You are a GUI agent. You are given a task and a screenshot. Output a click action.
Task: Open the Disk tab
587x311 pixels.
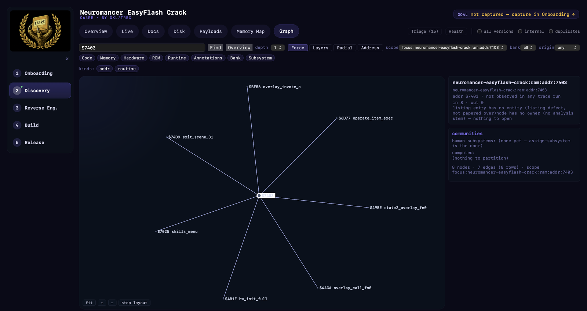coord(179,31)
